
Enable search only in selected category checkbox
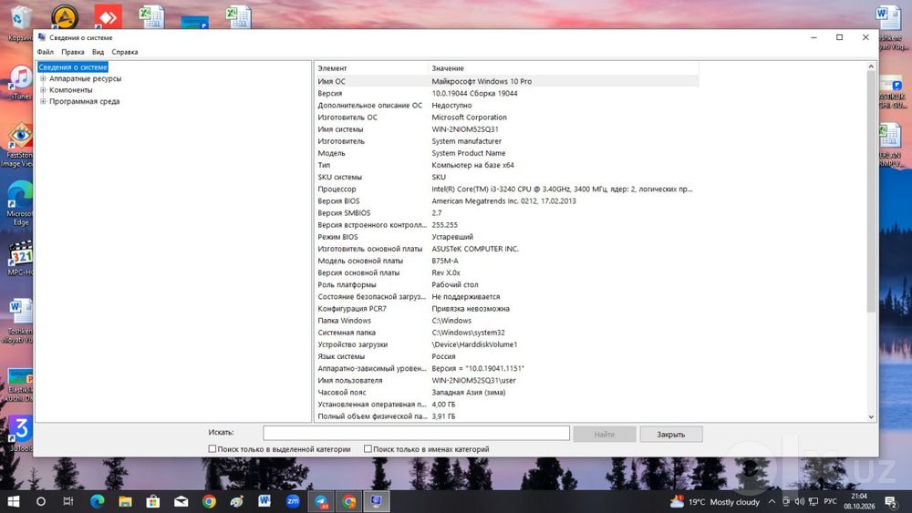pos(212,448)
